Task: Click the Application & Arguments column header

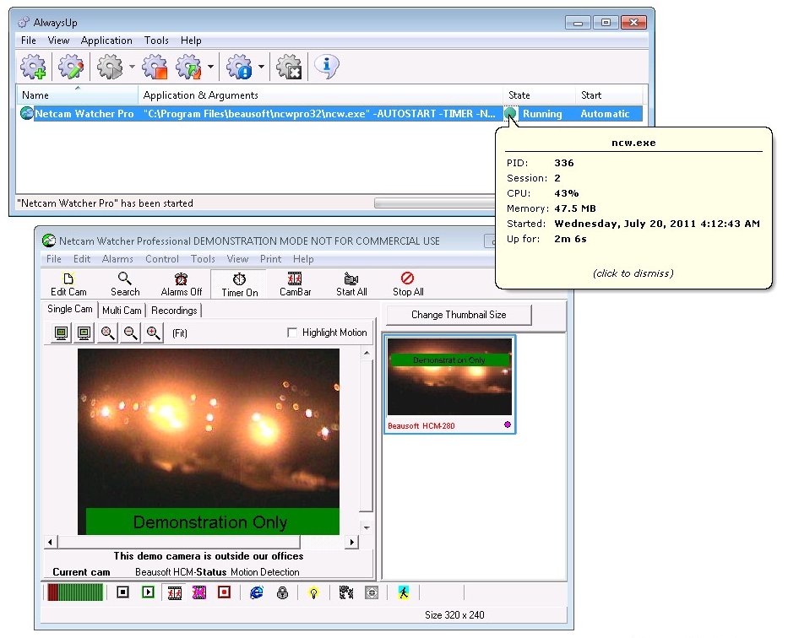Action: pos(321,95)
